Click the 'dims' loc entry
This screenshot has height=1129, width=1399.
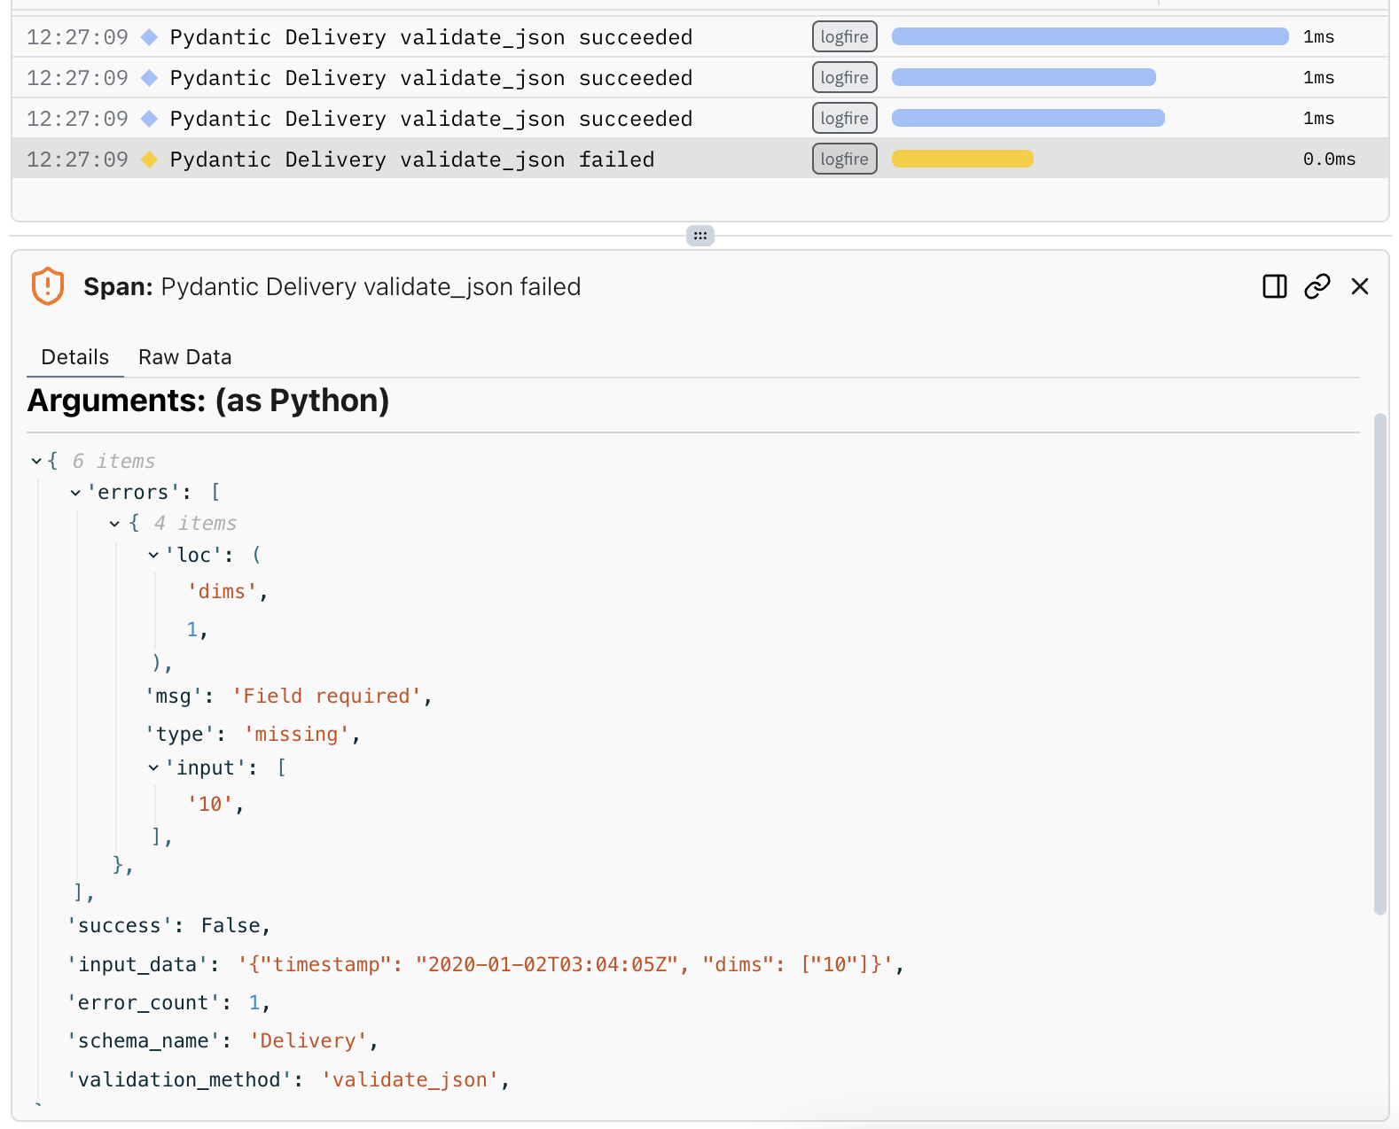tap(222, 592)
